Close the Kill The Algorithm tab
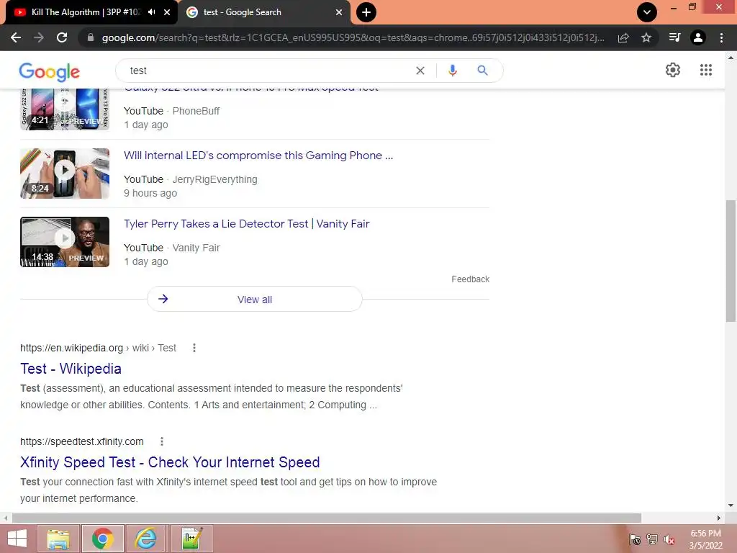 [x=167, y=12]
